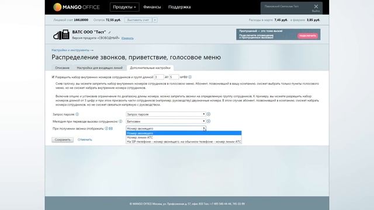This screenshot has height=210, width=374.
Task: Open the Запрос пароля dropdown
Action: [x=166, y=114]
